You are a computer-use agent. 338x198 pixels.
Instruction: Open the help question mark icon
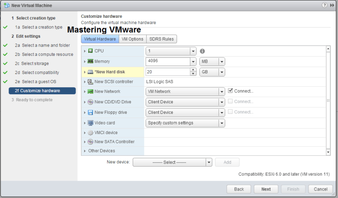point(324,5)
